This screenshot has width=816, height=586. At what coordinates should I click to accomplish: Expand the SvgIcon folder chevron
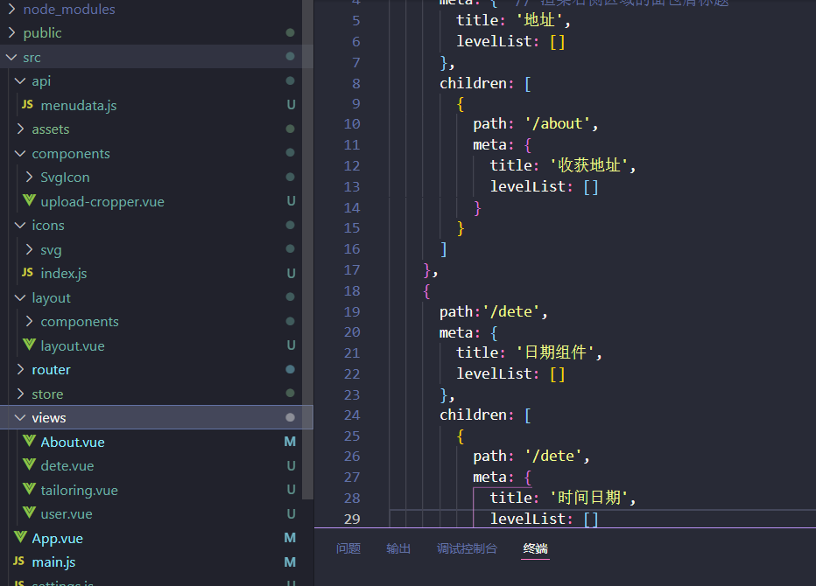(30, 178)
